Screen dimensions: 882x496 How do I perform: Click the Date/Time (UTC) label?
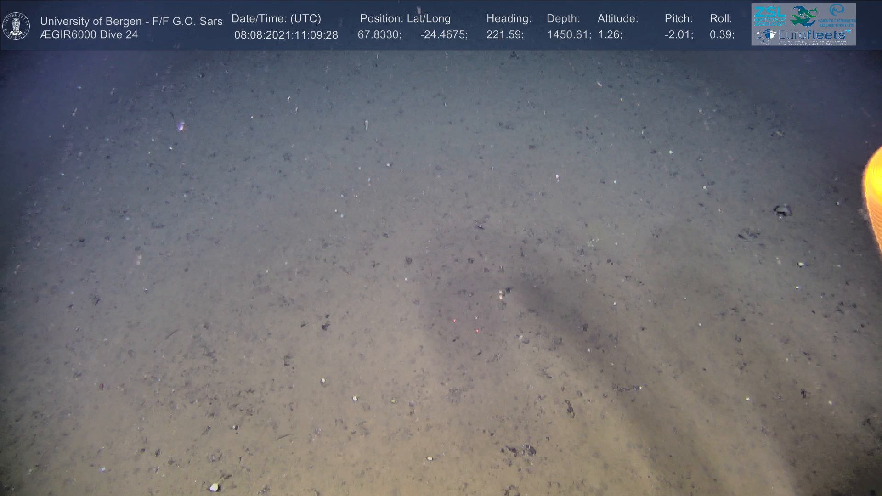pos(276,19)
